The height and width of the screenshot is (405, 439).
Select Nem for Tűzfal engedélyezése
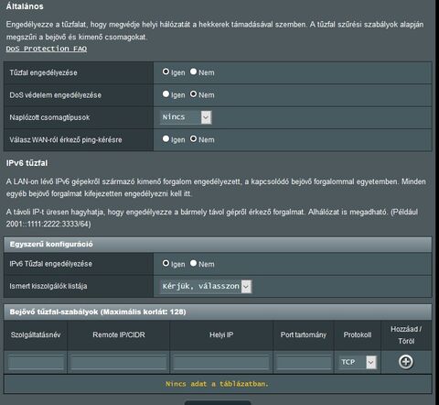[193, 71]
